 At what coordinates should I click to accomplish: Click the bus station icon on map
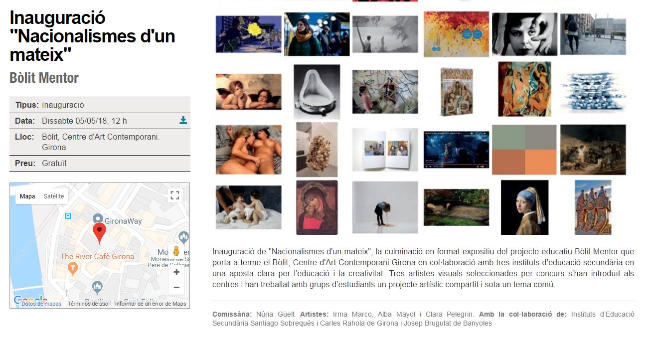click(x=68, y=216)
